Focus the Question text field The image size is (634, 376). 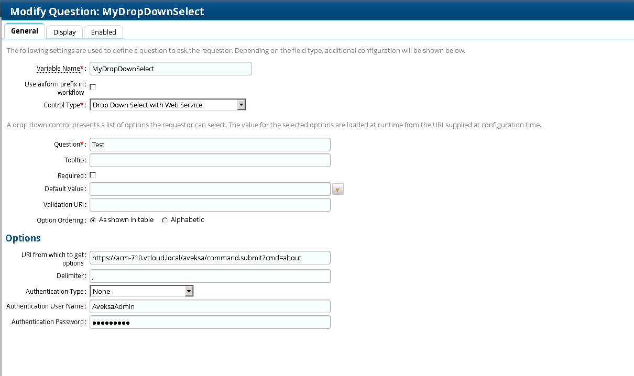[210, 145]
